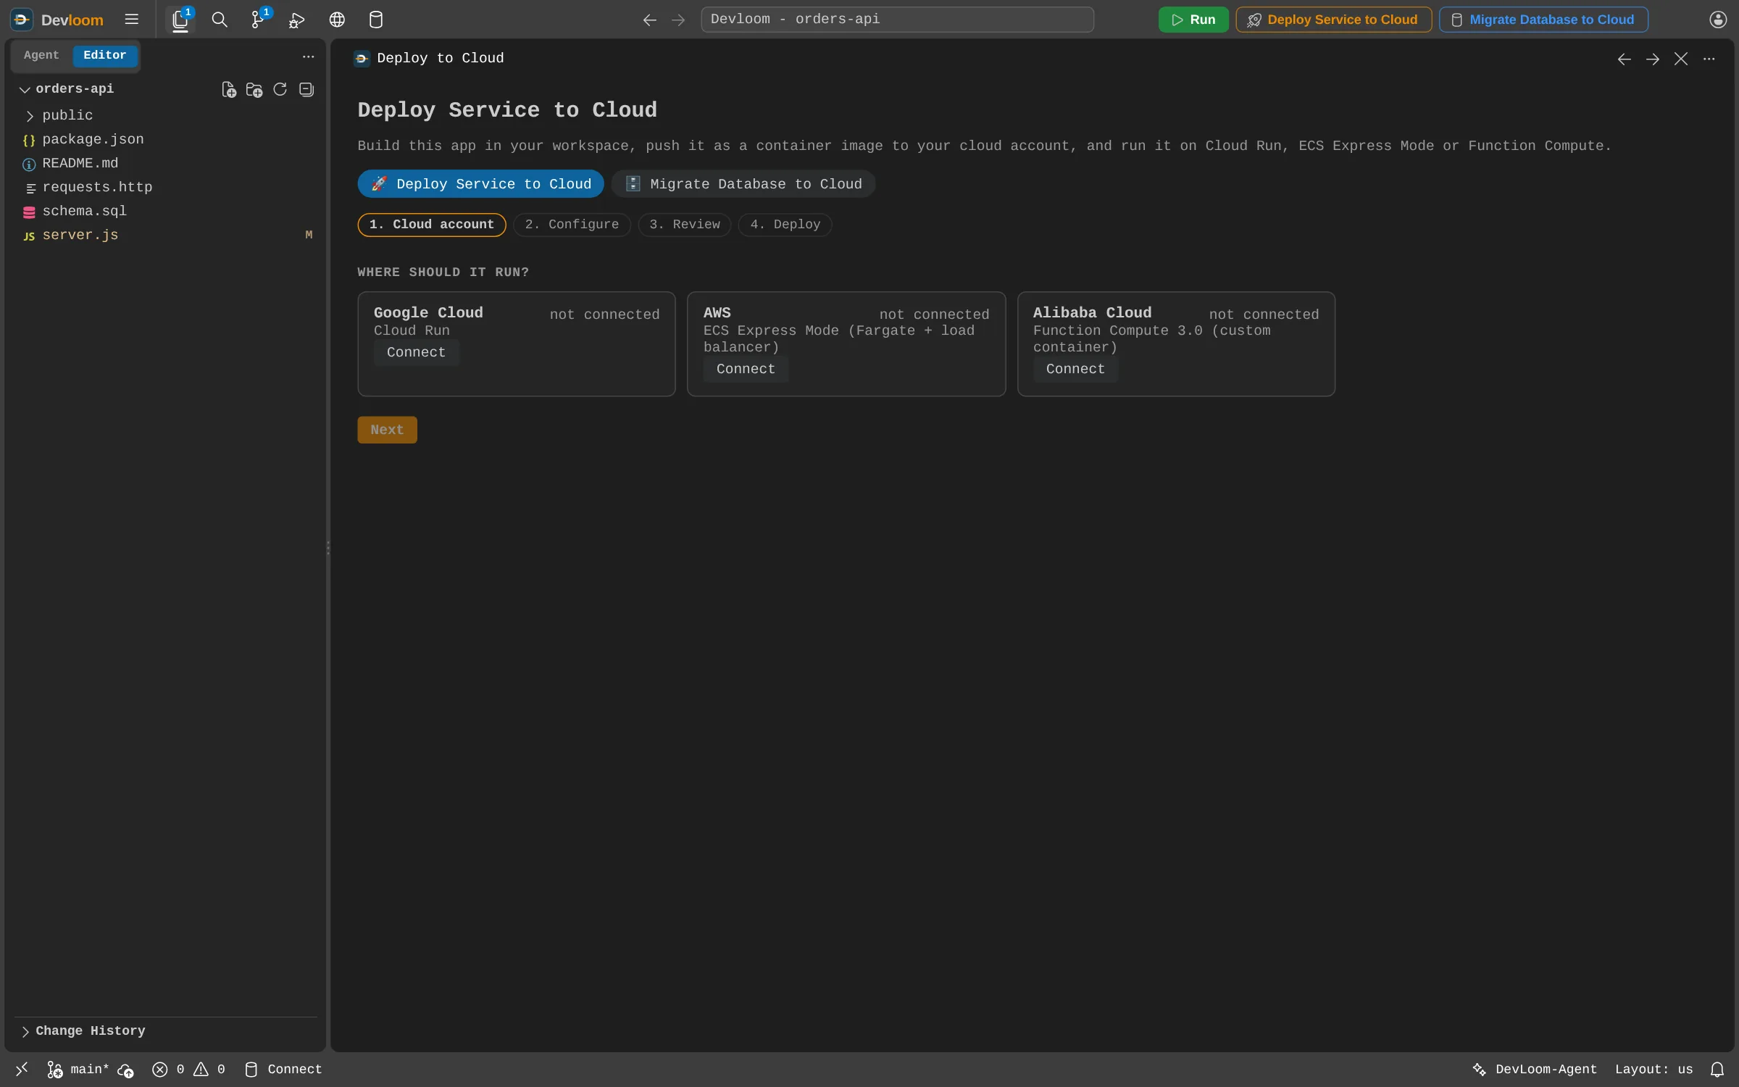Connect the Alibaba Cloud account
Viewport: 1739px width, 1087px height.
point(1075,369)
